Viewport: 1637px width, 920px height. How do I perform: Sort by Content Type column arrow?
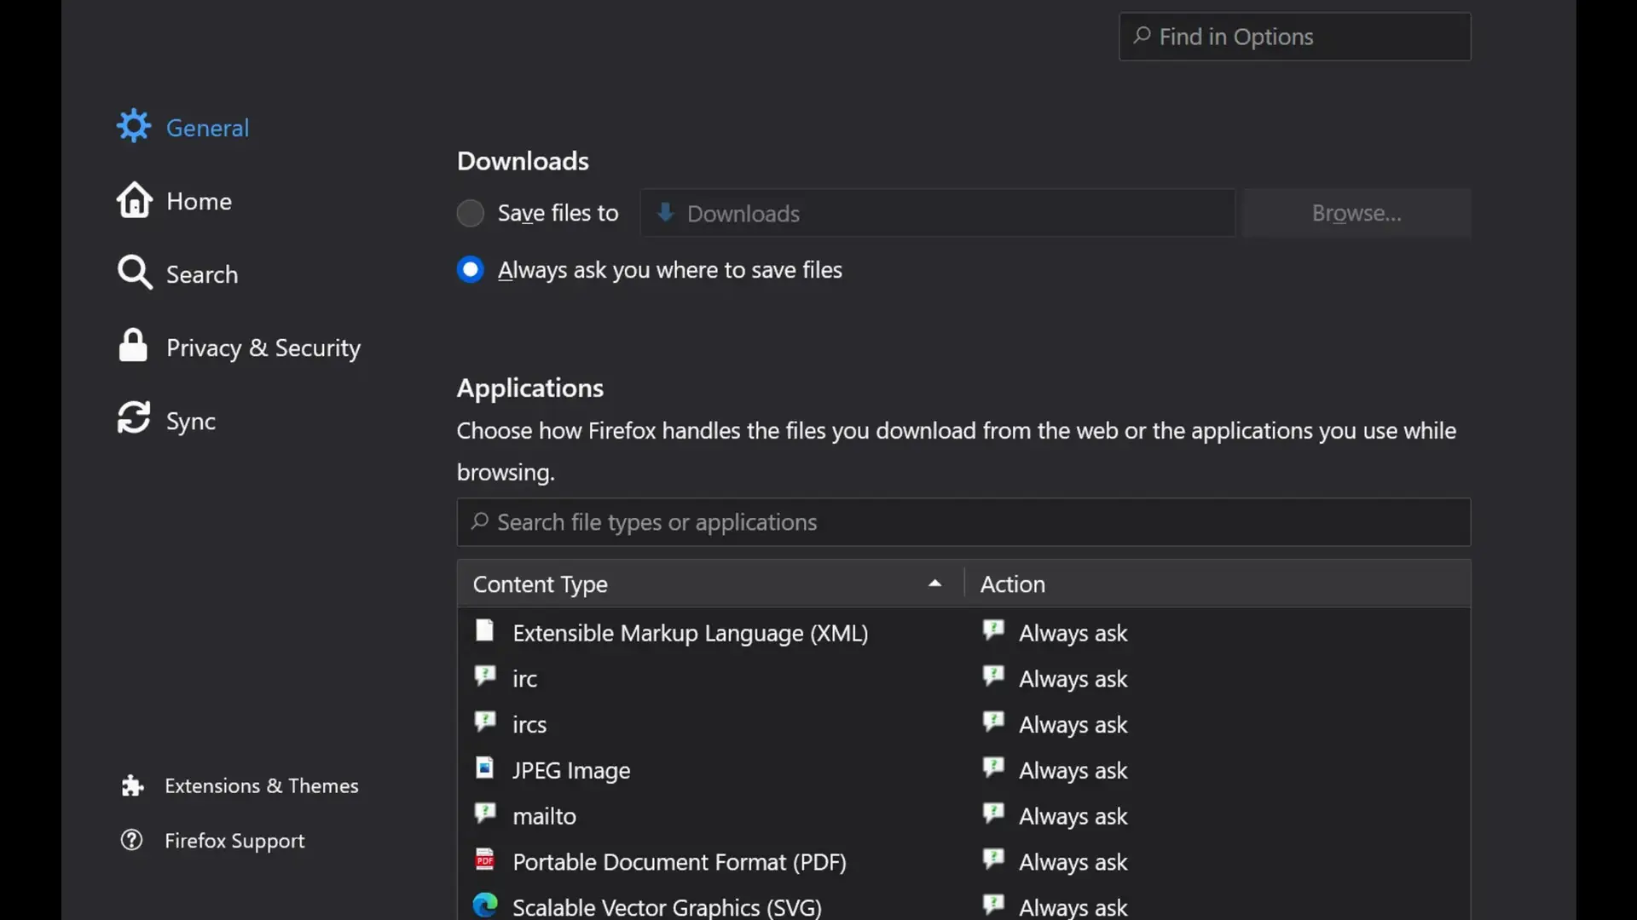click(934, 584)
